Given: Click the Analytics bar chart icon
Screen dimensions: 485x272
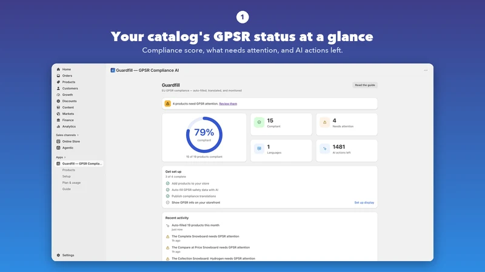Looking at the screenshot, I should click(58, 126).
